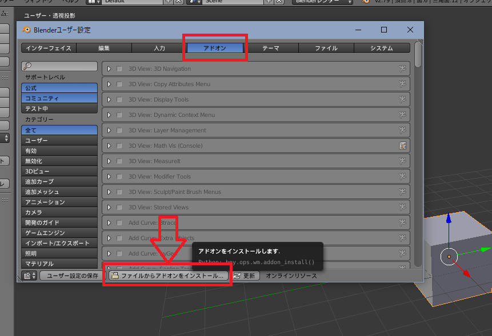Viewport: 492px width, 336px height.
Task: Toggle the コミュニティ support level filter
Action: coord(59,98)
